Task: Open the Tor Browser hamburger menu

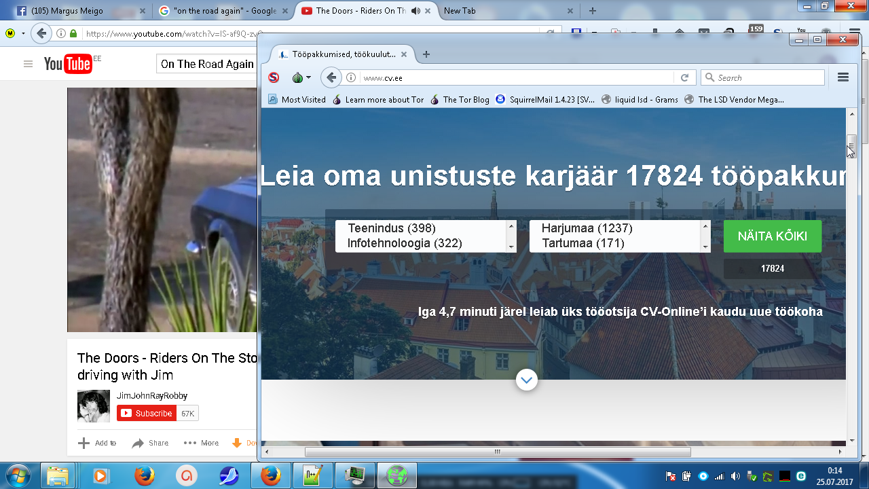Action: [x=843, y=77]
